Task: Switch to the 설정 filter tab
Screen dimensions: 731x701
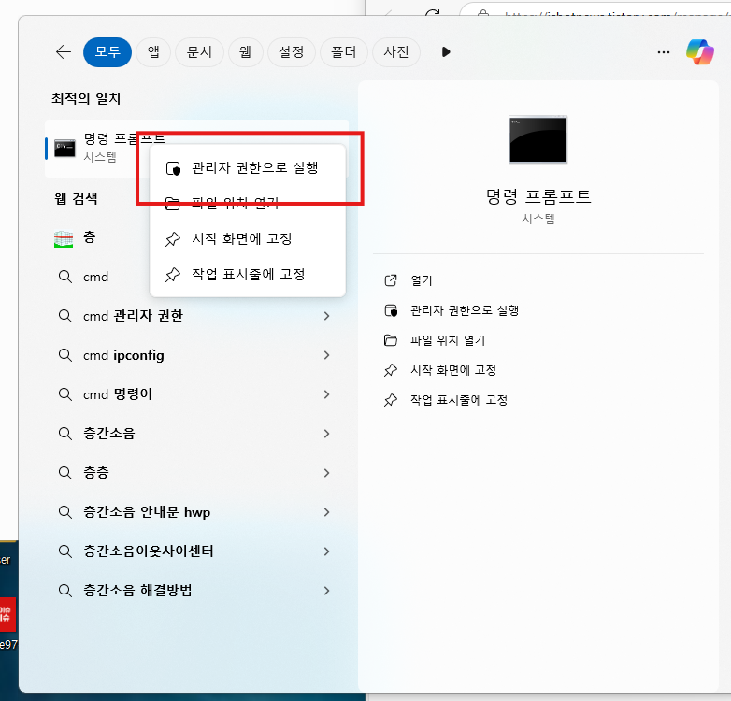Action: [x=292, y=52]
